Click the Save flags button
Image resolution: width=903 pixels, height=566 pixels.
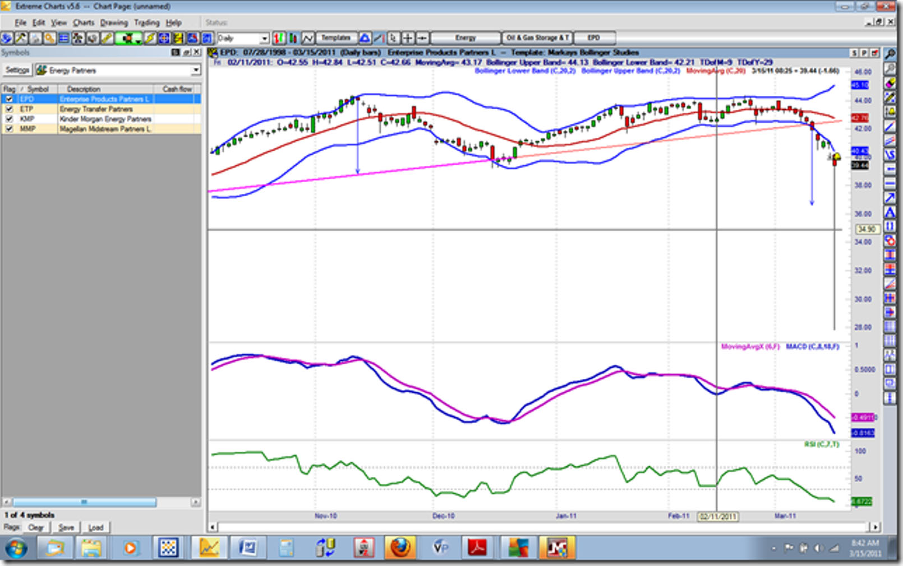(66, 527)
